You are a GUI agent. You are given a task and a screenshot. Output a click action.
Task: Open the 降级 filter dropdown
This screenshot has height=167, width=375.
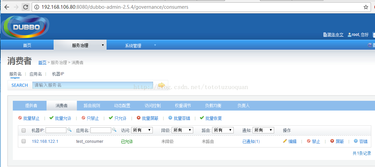pos(182,130)
